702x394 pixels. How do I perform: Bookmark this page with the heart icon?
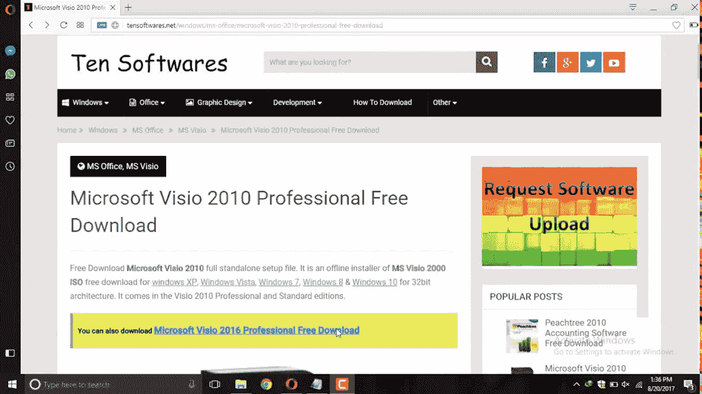point(677,25)
